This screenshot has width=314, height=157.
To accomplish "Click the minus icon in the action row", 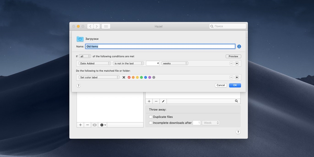I will 231,77.
